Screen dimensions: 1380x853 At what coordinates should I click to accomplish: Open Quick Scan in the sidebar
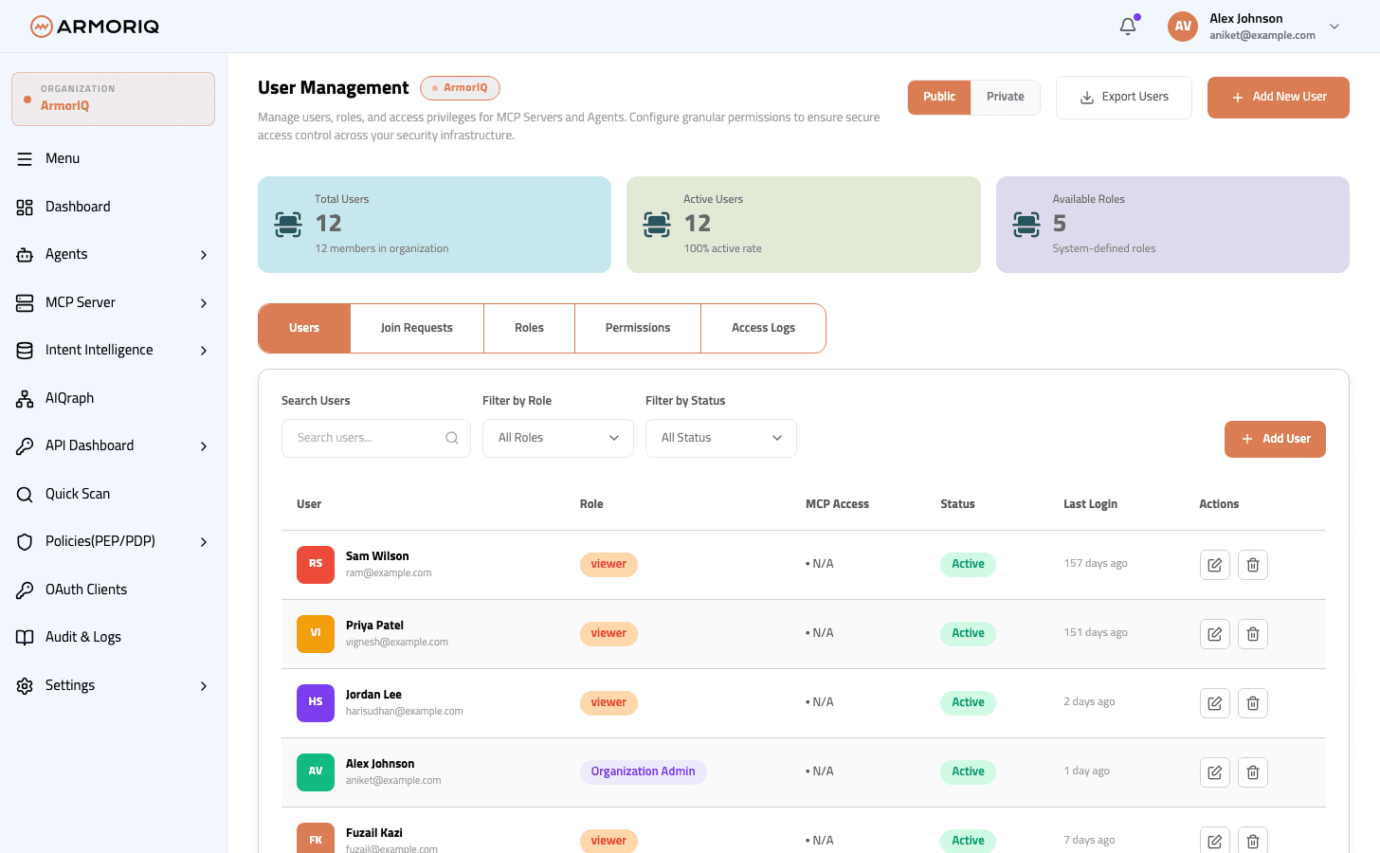pos(78,494)
